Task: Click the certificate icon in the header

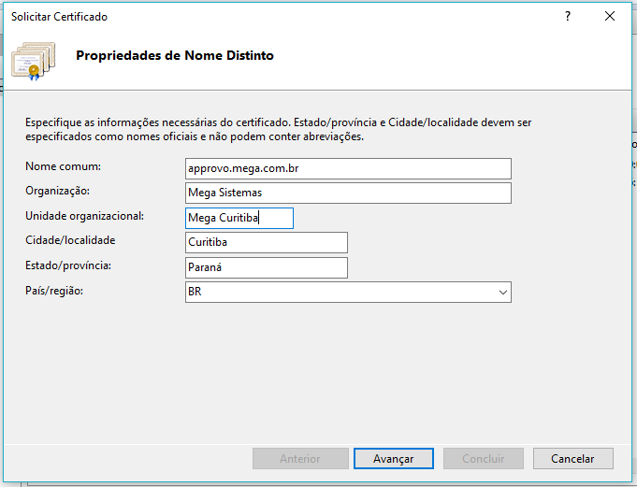Action: (34, 58)
